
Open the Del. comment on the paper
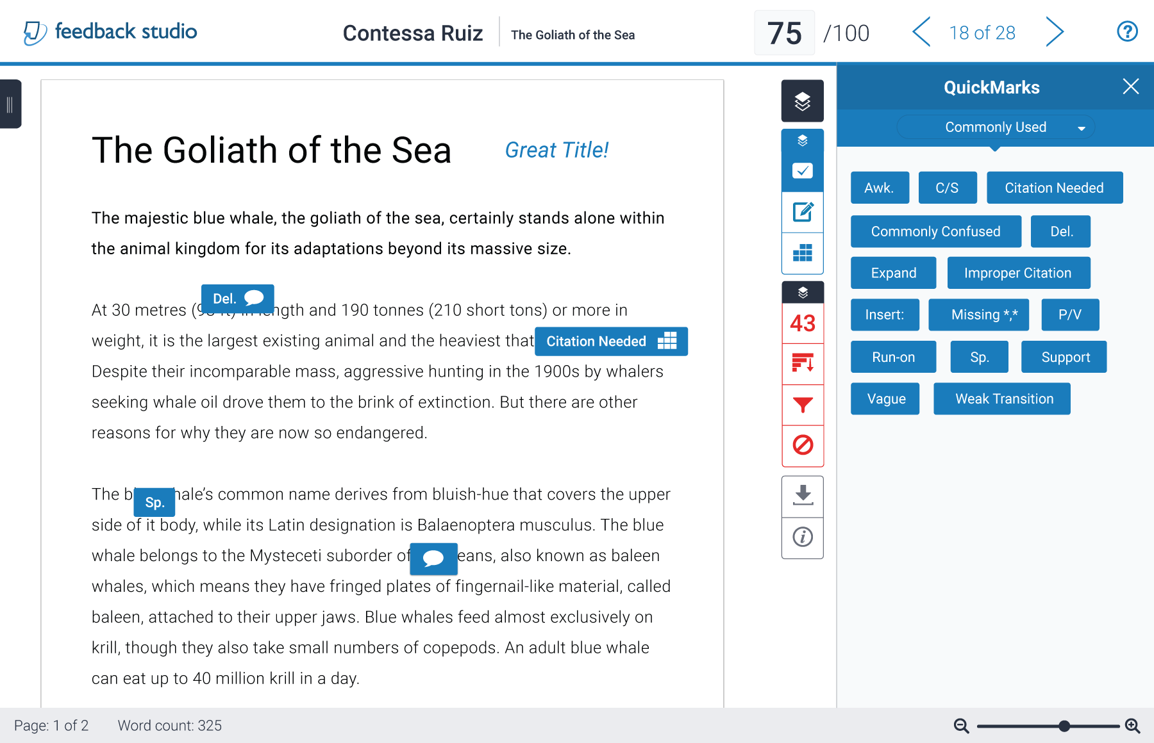[237, 298]
